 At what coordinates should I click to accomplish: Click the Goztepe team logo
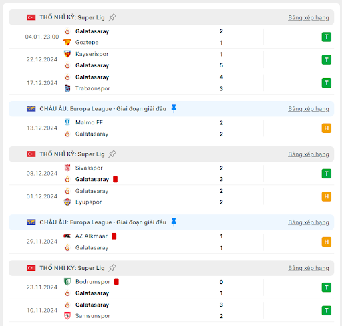click(67, 42)
